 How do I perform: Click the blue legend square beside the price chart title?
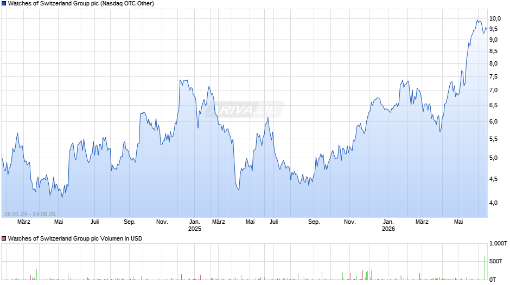click(x=4, y=4)
